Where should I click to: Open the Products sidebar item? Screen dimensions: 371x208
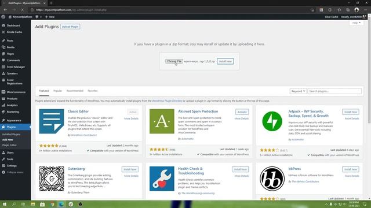point(12,99)
